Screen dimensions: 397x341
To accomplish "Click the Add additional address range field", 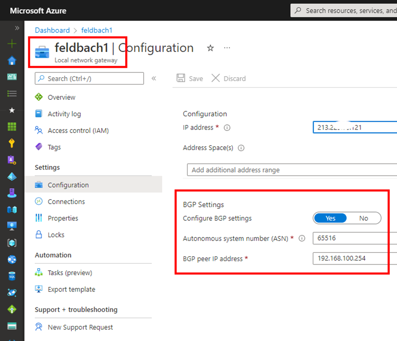I will click(292, 170).
